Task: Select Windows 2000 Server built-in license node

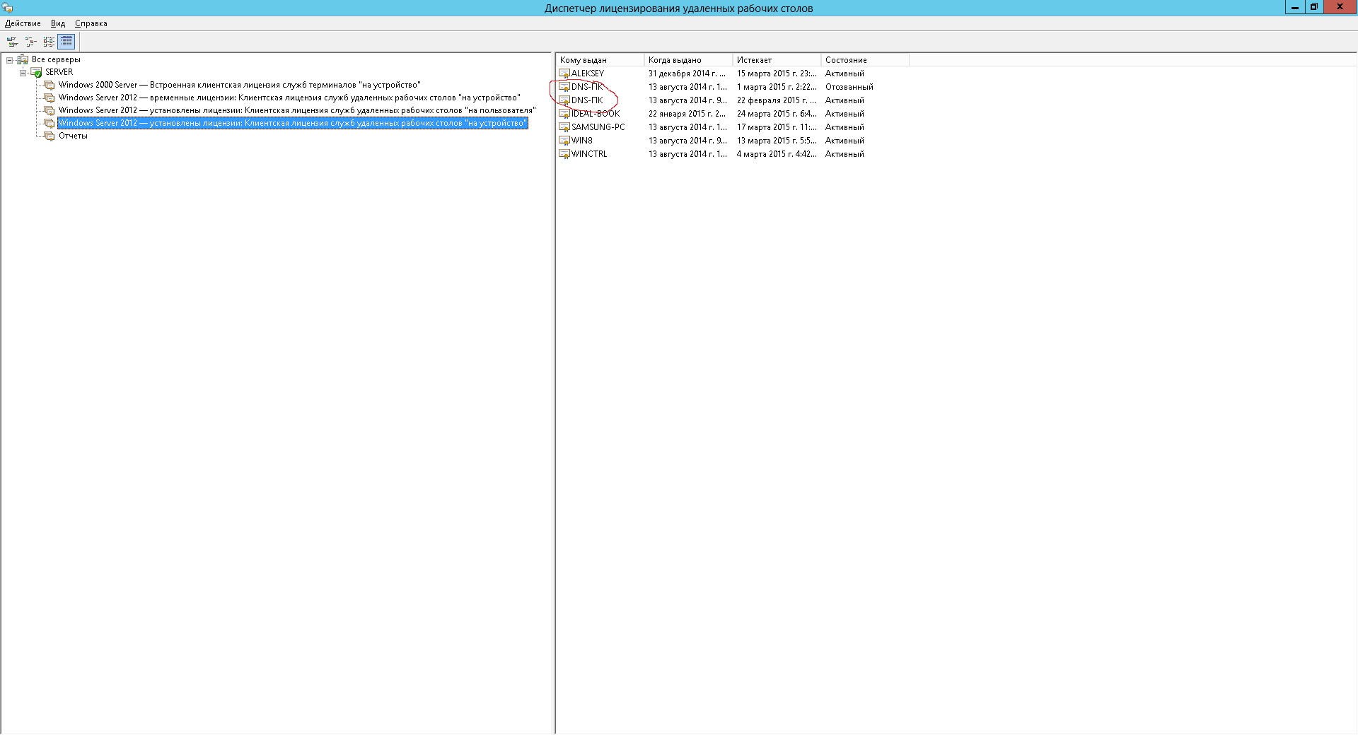Action: tap(240, 85)
